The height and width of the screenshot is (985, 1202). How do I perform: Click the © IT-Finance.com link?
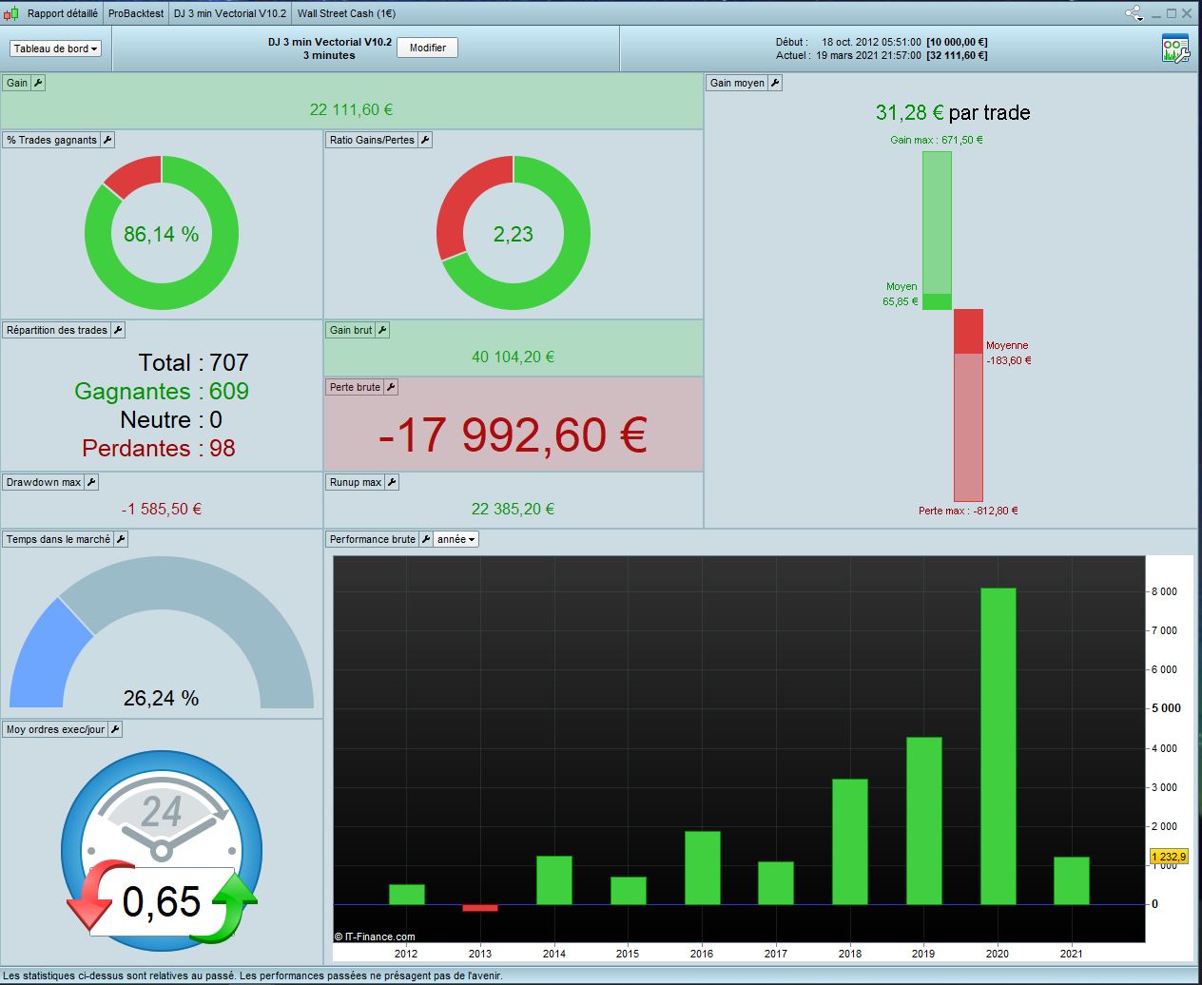[375, 937]
